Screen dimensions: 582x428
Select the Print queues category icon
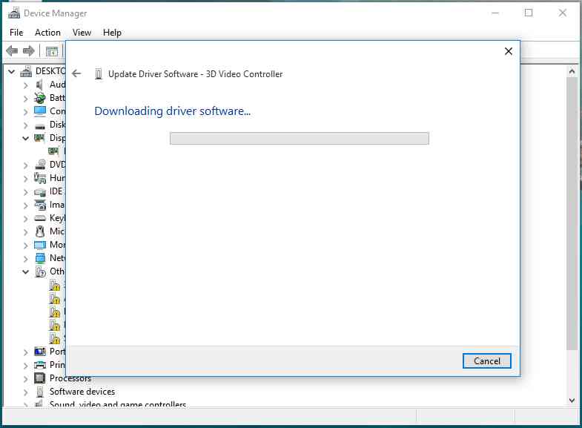click(40, 365)
